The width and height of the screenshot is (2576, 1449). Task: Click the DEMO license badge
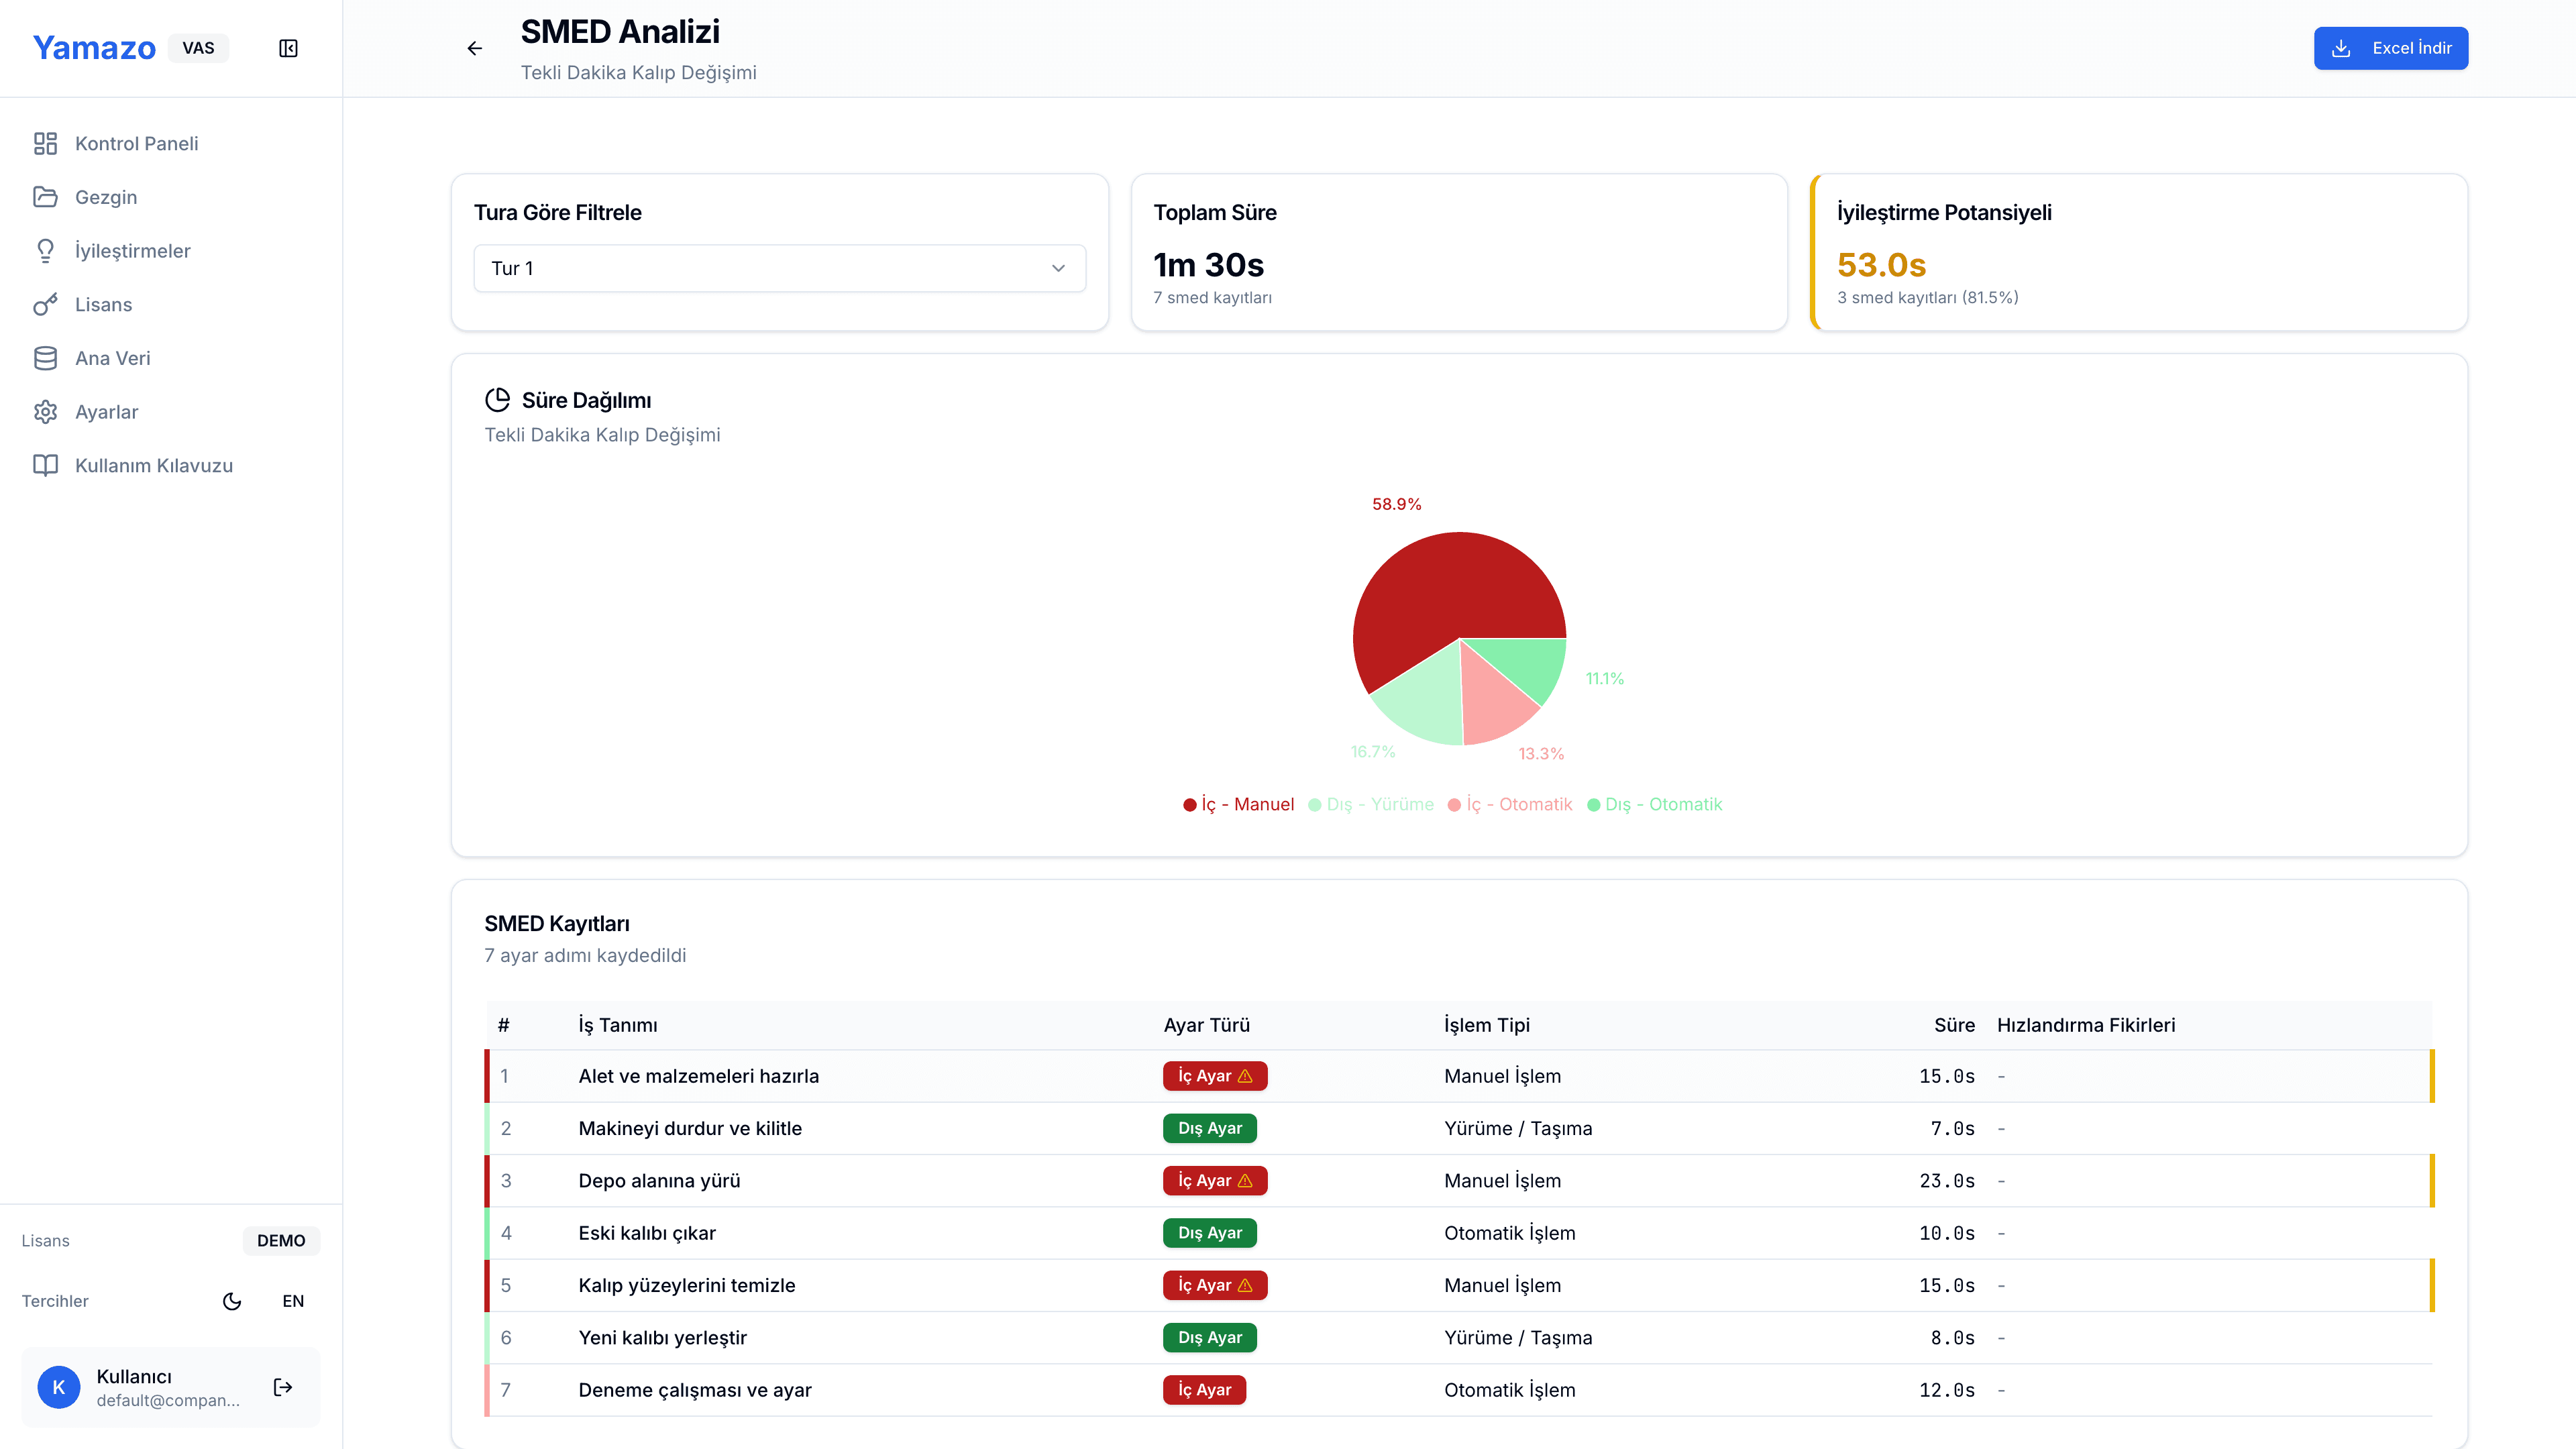pos(281,1240)
